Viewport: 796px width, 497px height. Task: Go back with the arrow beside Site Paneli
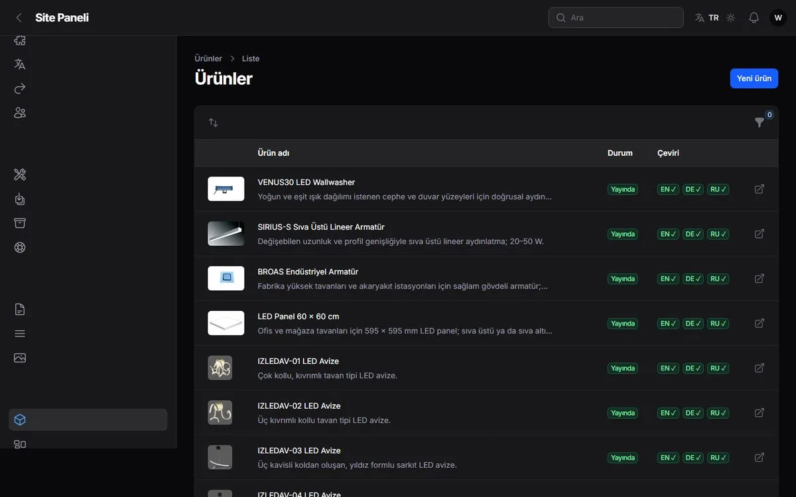19,18
